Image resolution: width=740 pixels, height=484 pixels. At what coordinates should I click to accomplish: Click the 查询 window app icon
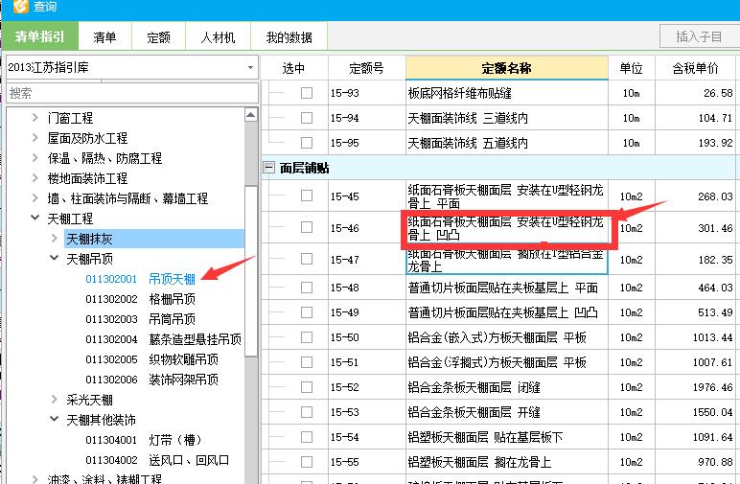tap(21, 6)
